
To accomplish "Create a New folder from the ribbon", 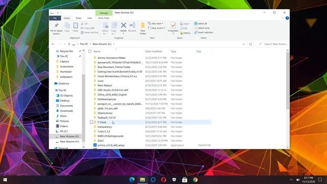I will tap(143, 28).
